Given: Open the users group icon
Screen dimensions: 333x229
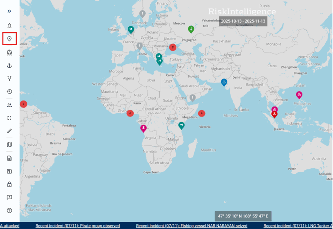Looking at the screenshot, I should [x=9, y=105].
